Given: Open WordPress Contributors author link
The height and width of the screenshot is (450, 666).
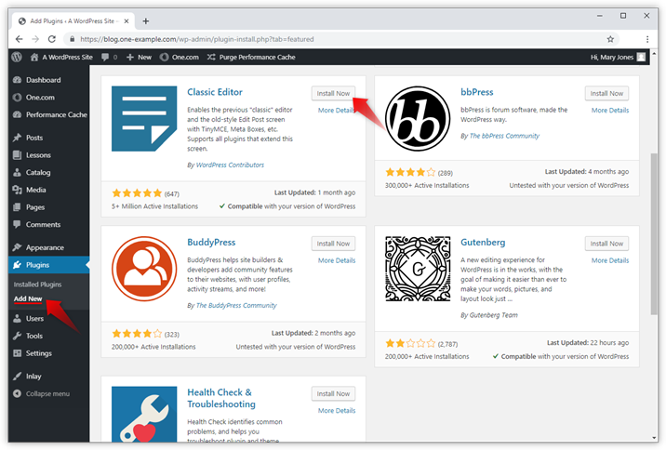Looking at the screenshot, I should click(x=230, y=165).
